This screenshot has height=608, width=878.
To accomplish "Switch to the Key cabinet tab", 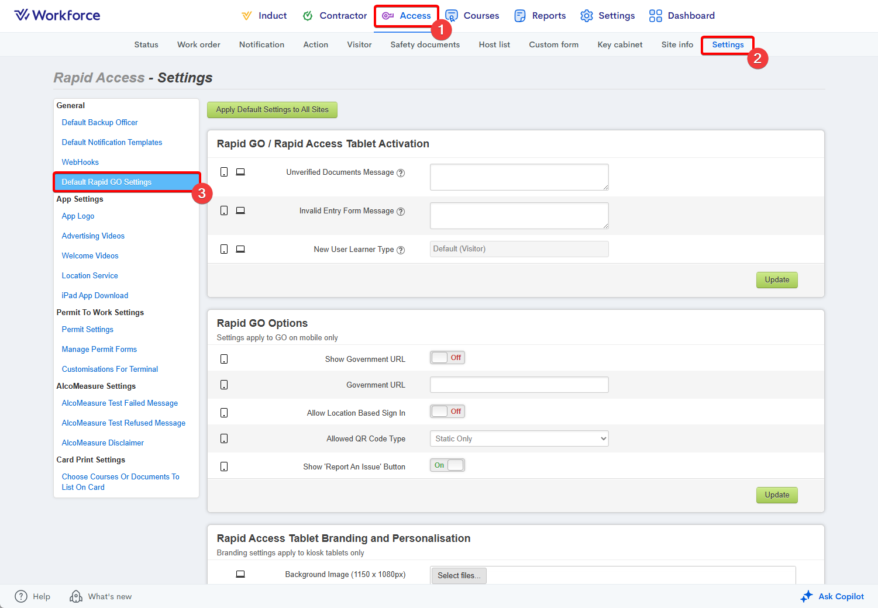I will [x=619, y=44].
